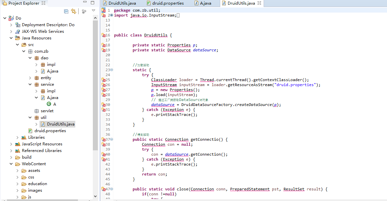Click Project Explorer vertical scrollbar thumb
387x201 pixels.
point(96,85)
